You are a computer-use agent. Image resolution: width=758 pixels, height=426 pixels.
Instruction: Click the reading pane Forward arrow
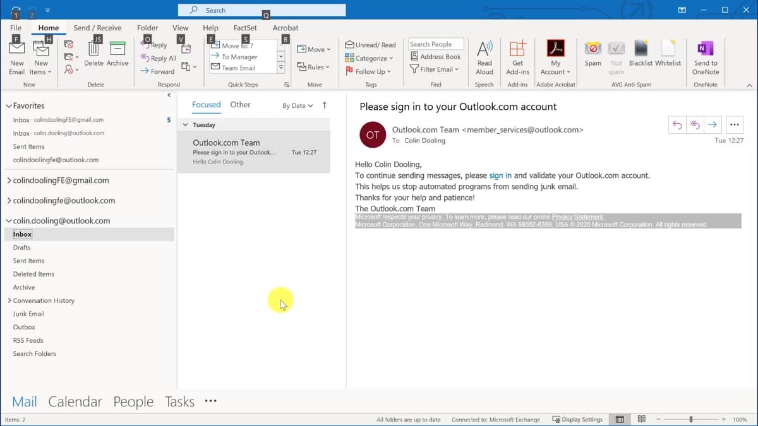click(713, 125)
